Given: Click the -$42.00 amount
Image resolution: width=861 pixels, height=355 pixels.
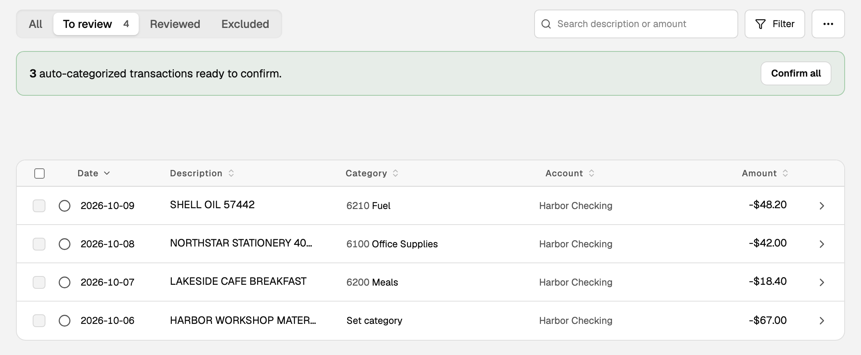Looking at the screenshot, I should tap(768, 243).
